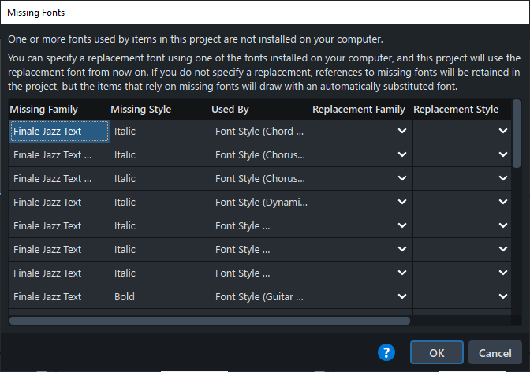The height and width of the screenshot is (372, 530).
Task: Click the Cancel button
Action: click(495, 352)
